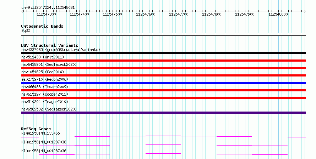The height and width of the screenshot is (159, 316).
Task: Click the red nsv615197 variant bar
Action: coord(163,98)
